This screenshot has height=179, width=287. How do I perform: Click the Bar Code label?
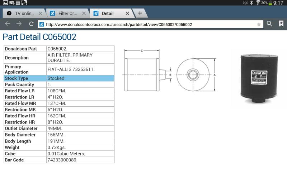click(14, 160)
